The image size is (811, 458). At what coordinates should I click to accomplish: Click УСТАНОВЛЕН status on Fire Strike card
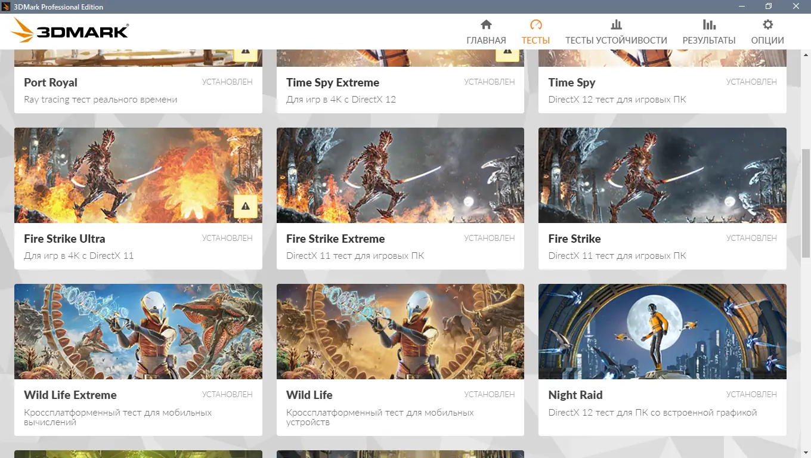pyautogui.click(x=751, y=238)
